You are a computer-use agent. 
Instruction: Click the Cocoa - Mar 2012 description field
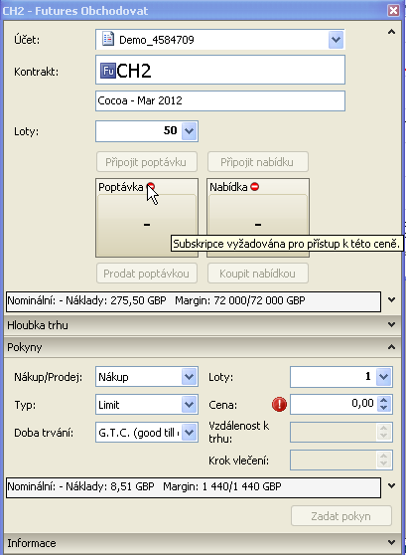click(x=220, y=100)
